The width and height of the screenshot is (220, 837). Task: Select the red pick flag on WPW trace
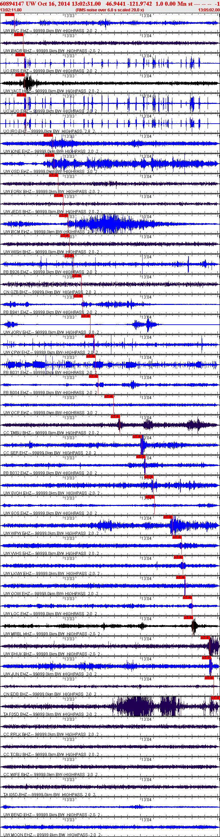point(168,517)
